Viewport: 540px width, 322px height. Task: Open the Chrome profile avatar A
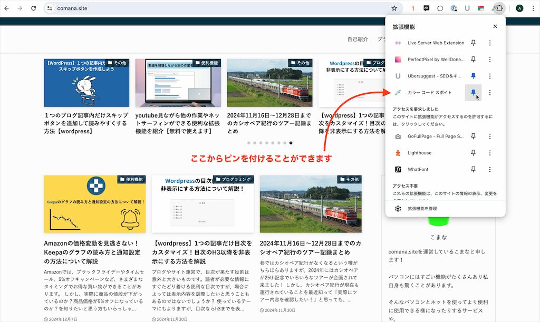(x=519, y=8)
